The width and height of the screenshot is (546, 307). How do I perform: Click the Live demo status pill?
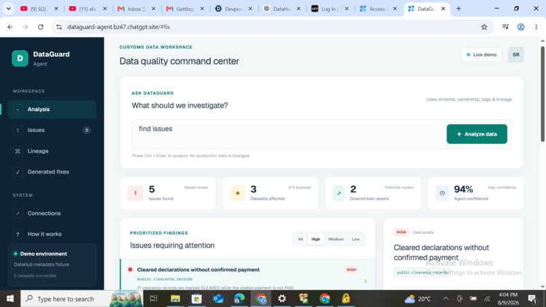coord(482,55)
